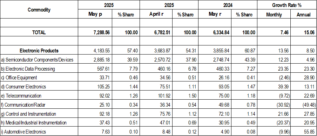Select the Automotive Electronics row label
317x136 pixels.
point(23,132)
